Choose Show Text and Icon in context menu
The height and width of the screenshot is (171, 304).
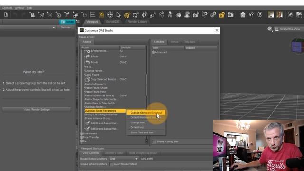146,133
